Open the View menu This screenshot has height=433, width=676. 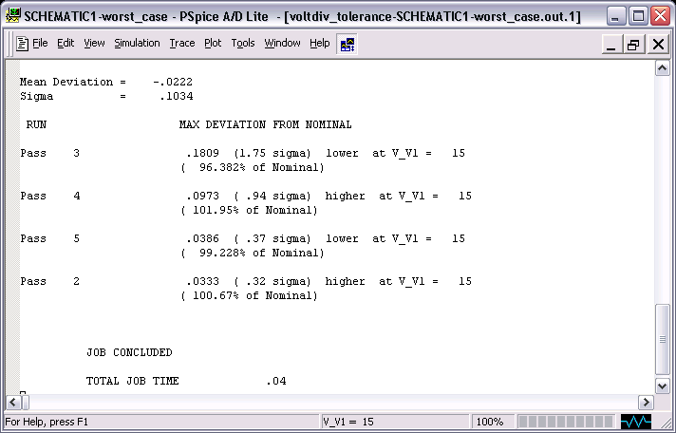(94, 43)
